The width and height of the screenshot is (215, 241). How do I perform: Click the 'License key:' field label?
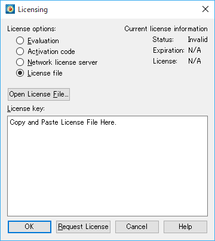tap(26, 109)
